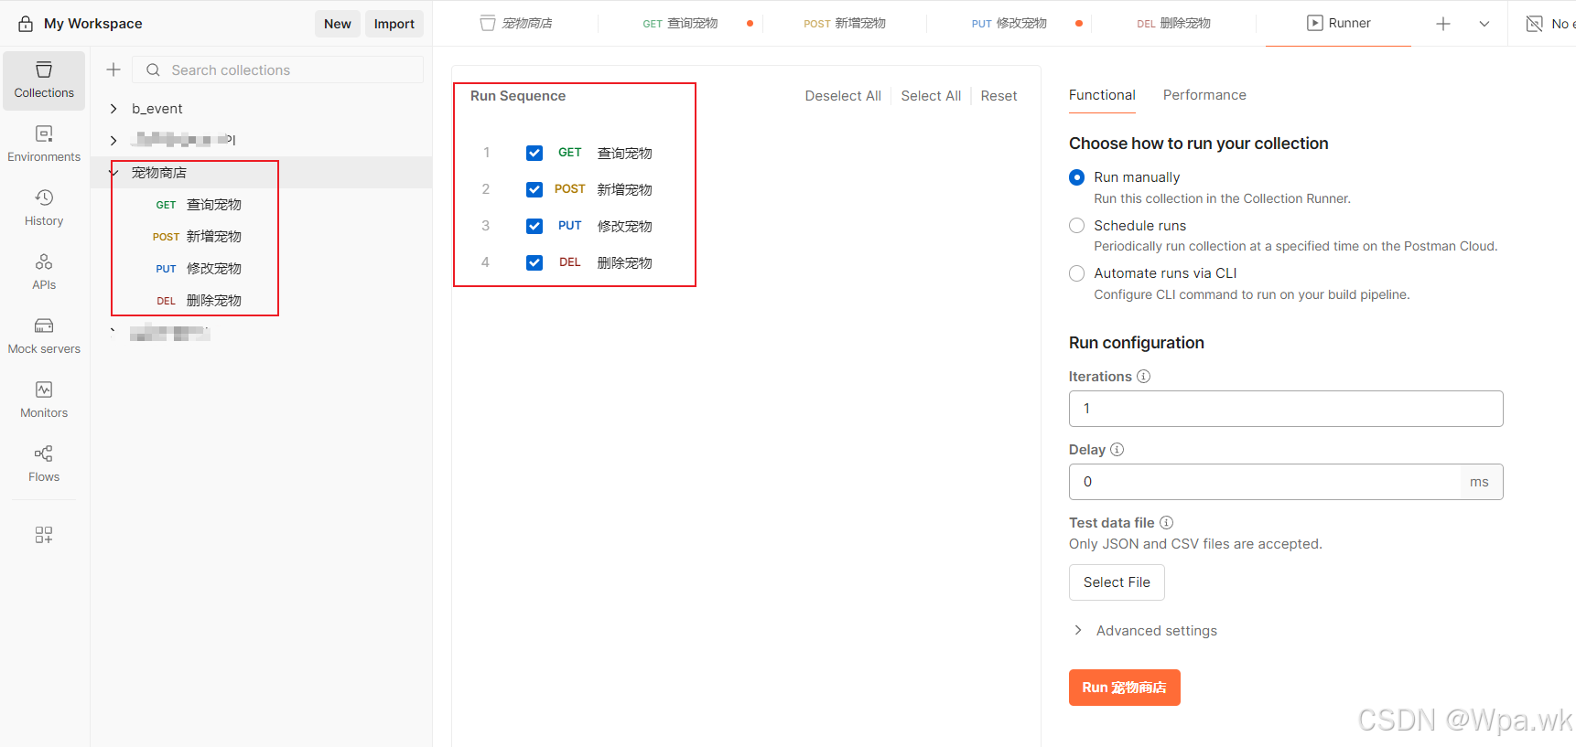The height and width of the screenshot is (747, 1576).
Task: Click 删除宠物 name in Run Sequence list
Action: [x=625, y=262]
